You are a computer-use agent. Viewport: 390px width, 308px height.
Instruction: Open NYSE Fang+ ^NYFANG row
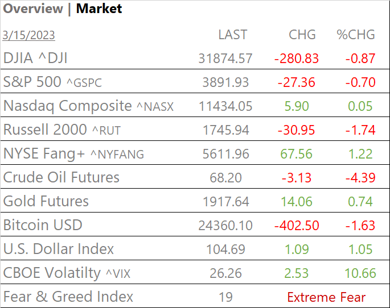click(73, 153)
